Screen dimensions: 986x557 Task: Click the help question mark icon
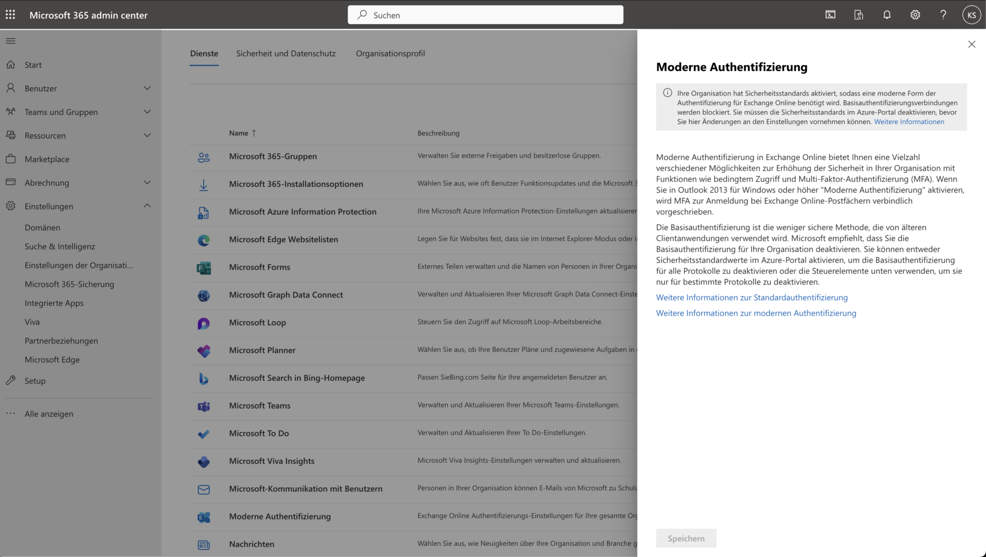[943, 15]
